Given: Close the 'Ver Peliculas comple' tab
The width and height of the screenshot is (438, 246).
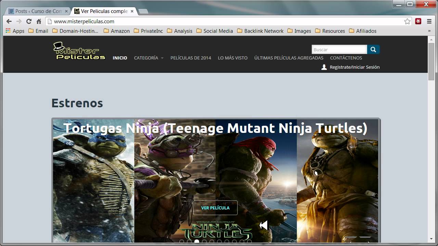Looking at the screenshot, I should tap(132, 11).
